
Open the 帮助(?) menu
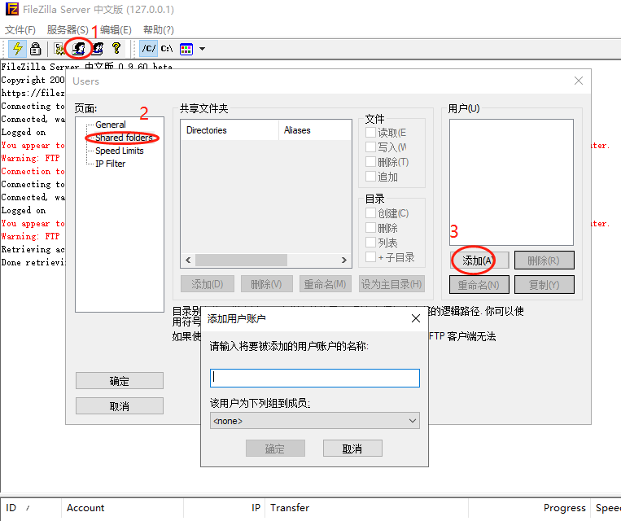click(x=159, y=30)
